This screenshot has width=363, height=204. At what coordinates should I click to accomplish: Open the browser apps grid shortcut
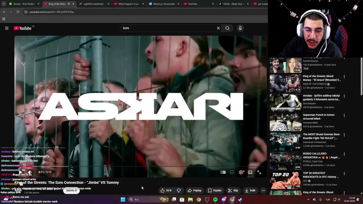pyautogui.click(x=4, y=19)
